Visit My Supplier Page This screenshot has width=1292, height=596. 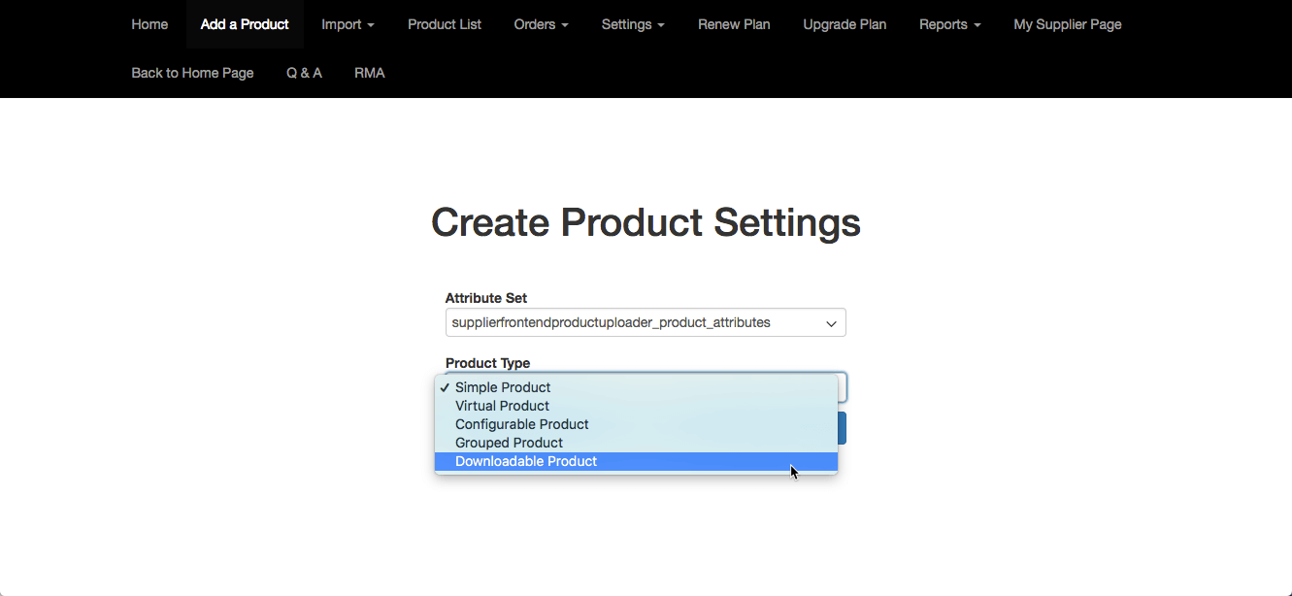[x=1067, y=24]
